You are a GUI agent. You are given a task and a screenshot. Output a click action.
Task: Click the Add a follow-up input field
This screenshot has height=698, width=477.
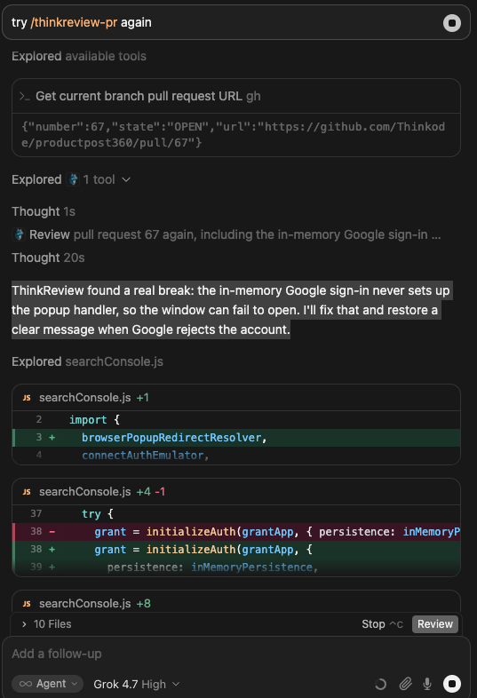pos(236,654)
